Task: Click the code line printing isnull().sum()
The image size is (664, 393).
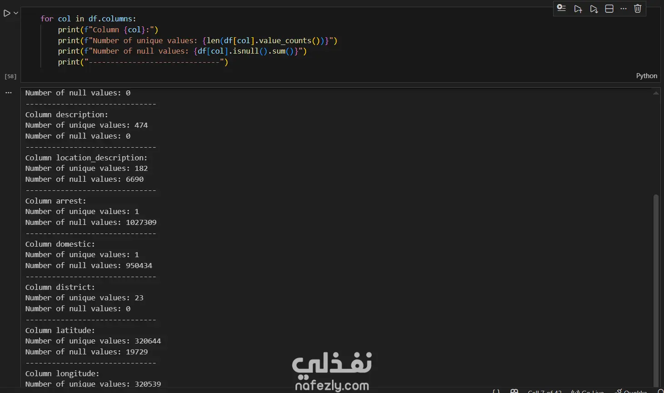Action: (183, 51)
